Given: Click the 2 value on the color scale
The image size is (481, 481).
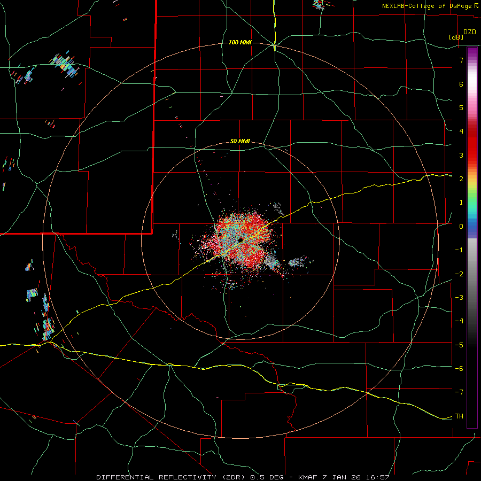Looking at the screenshot, I should click(x=461, y=179).
